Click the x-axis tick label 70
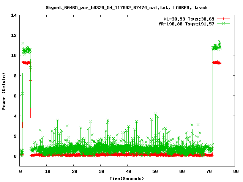Screen dimensions: 243x182 pos(209,171)
